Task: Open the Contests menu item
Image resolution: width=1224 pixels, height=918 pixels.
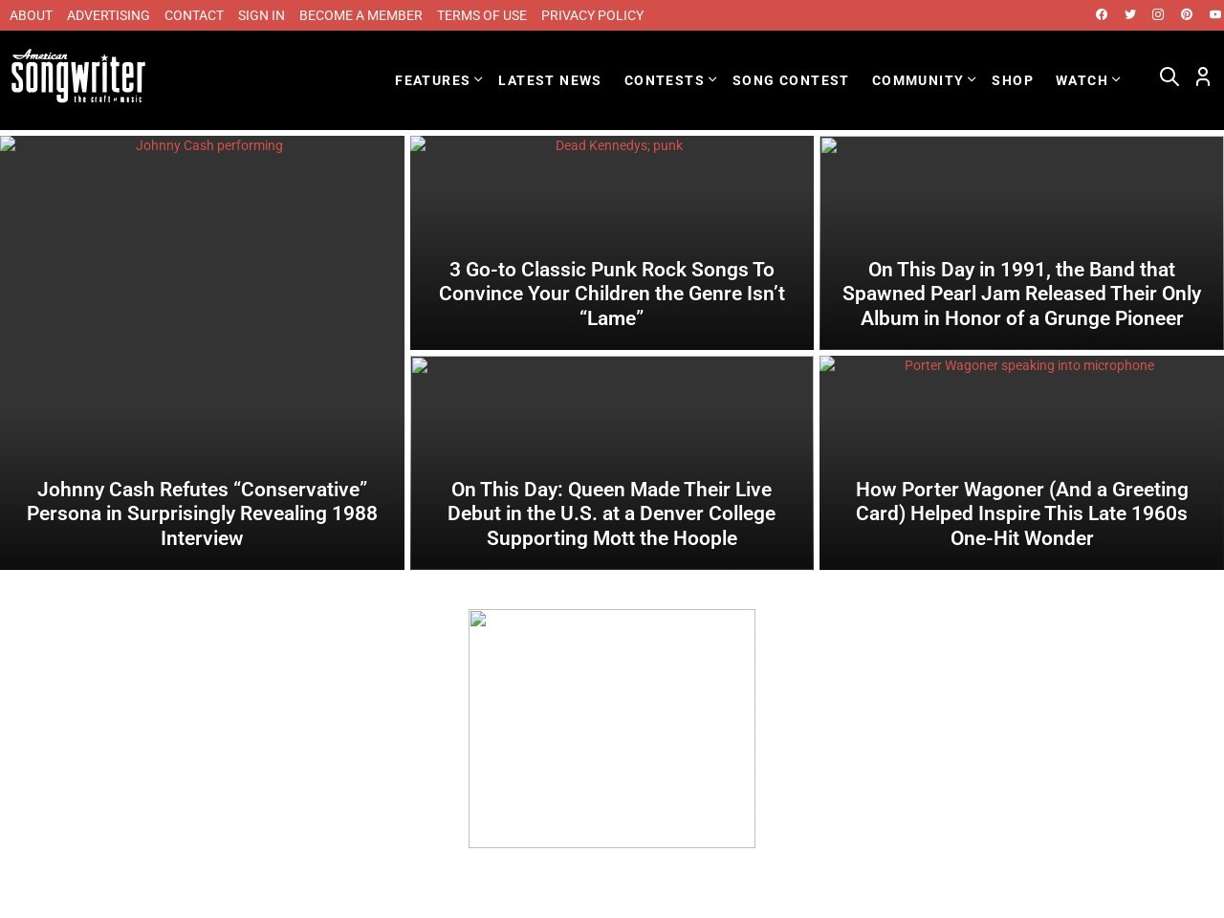Action: pyautogui.click(x=665, y=80)
